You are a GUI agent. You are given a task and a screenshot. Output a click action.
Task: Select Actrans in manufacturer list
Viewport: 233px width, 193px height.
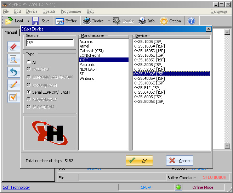[104, 42]
